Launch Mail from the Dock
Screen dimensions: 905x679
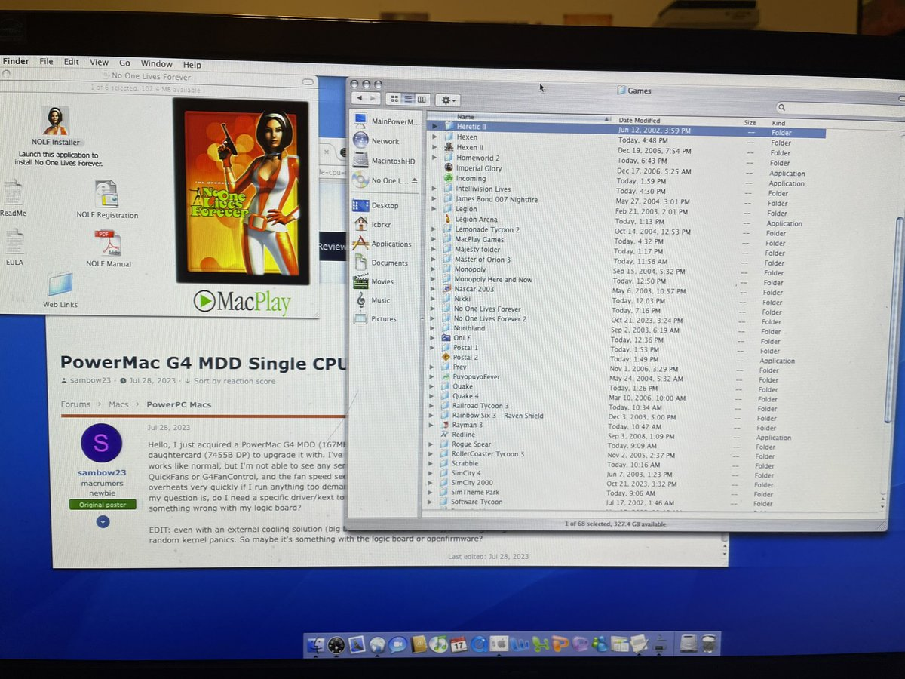pos(357,645)
